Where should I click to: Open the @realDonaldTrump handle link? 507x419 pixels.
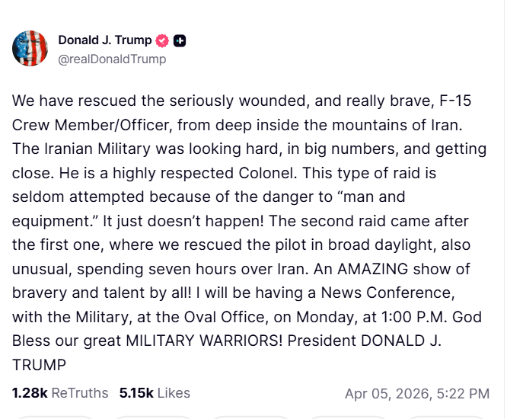pyautogui.click(x=112, y=59)
